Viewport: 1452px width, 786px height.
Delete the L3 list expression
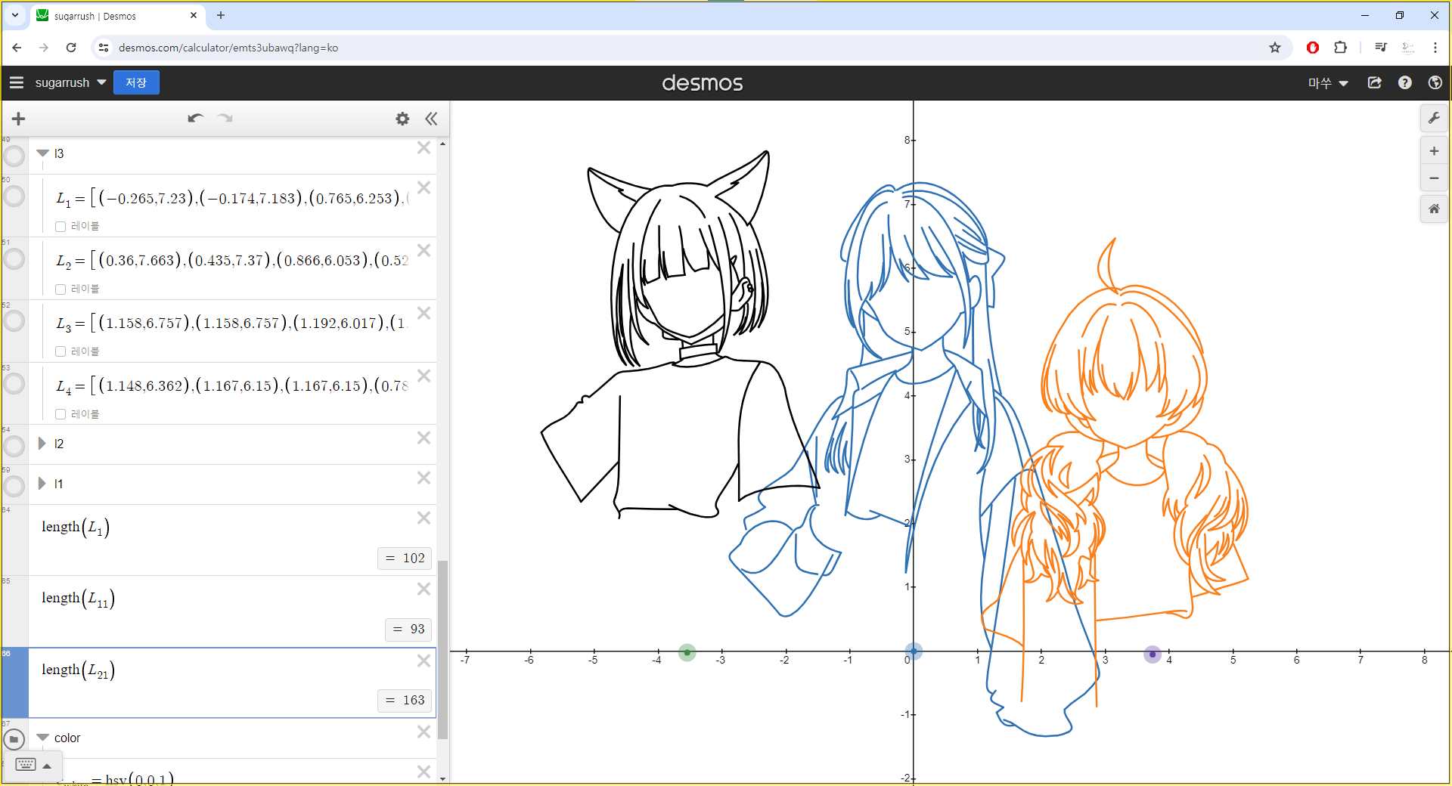click(424, 313)
